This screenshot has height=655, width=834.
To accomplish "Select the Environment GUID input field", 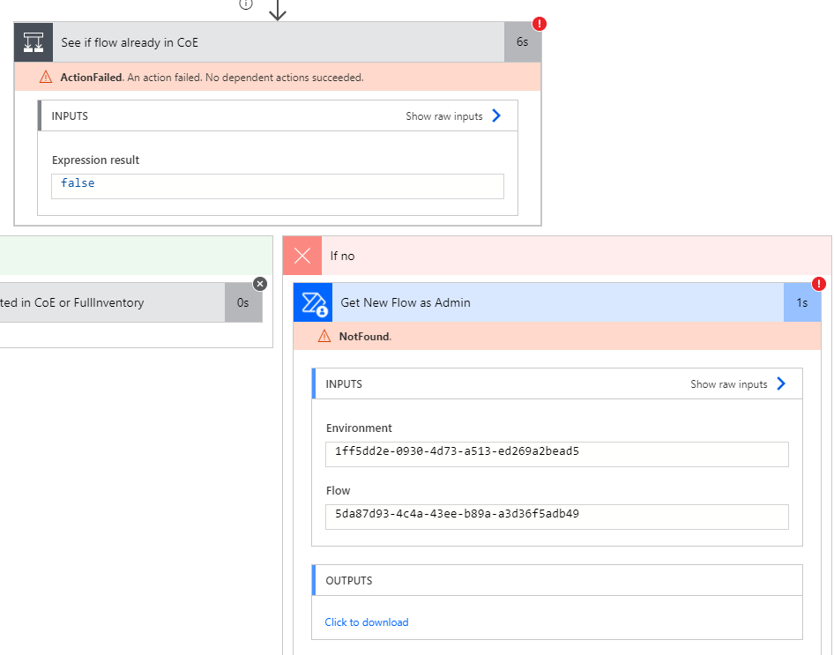I will tap(556, 454).
